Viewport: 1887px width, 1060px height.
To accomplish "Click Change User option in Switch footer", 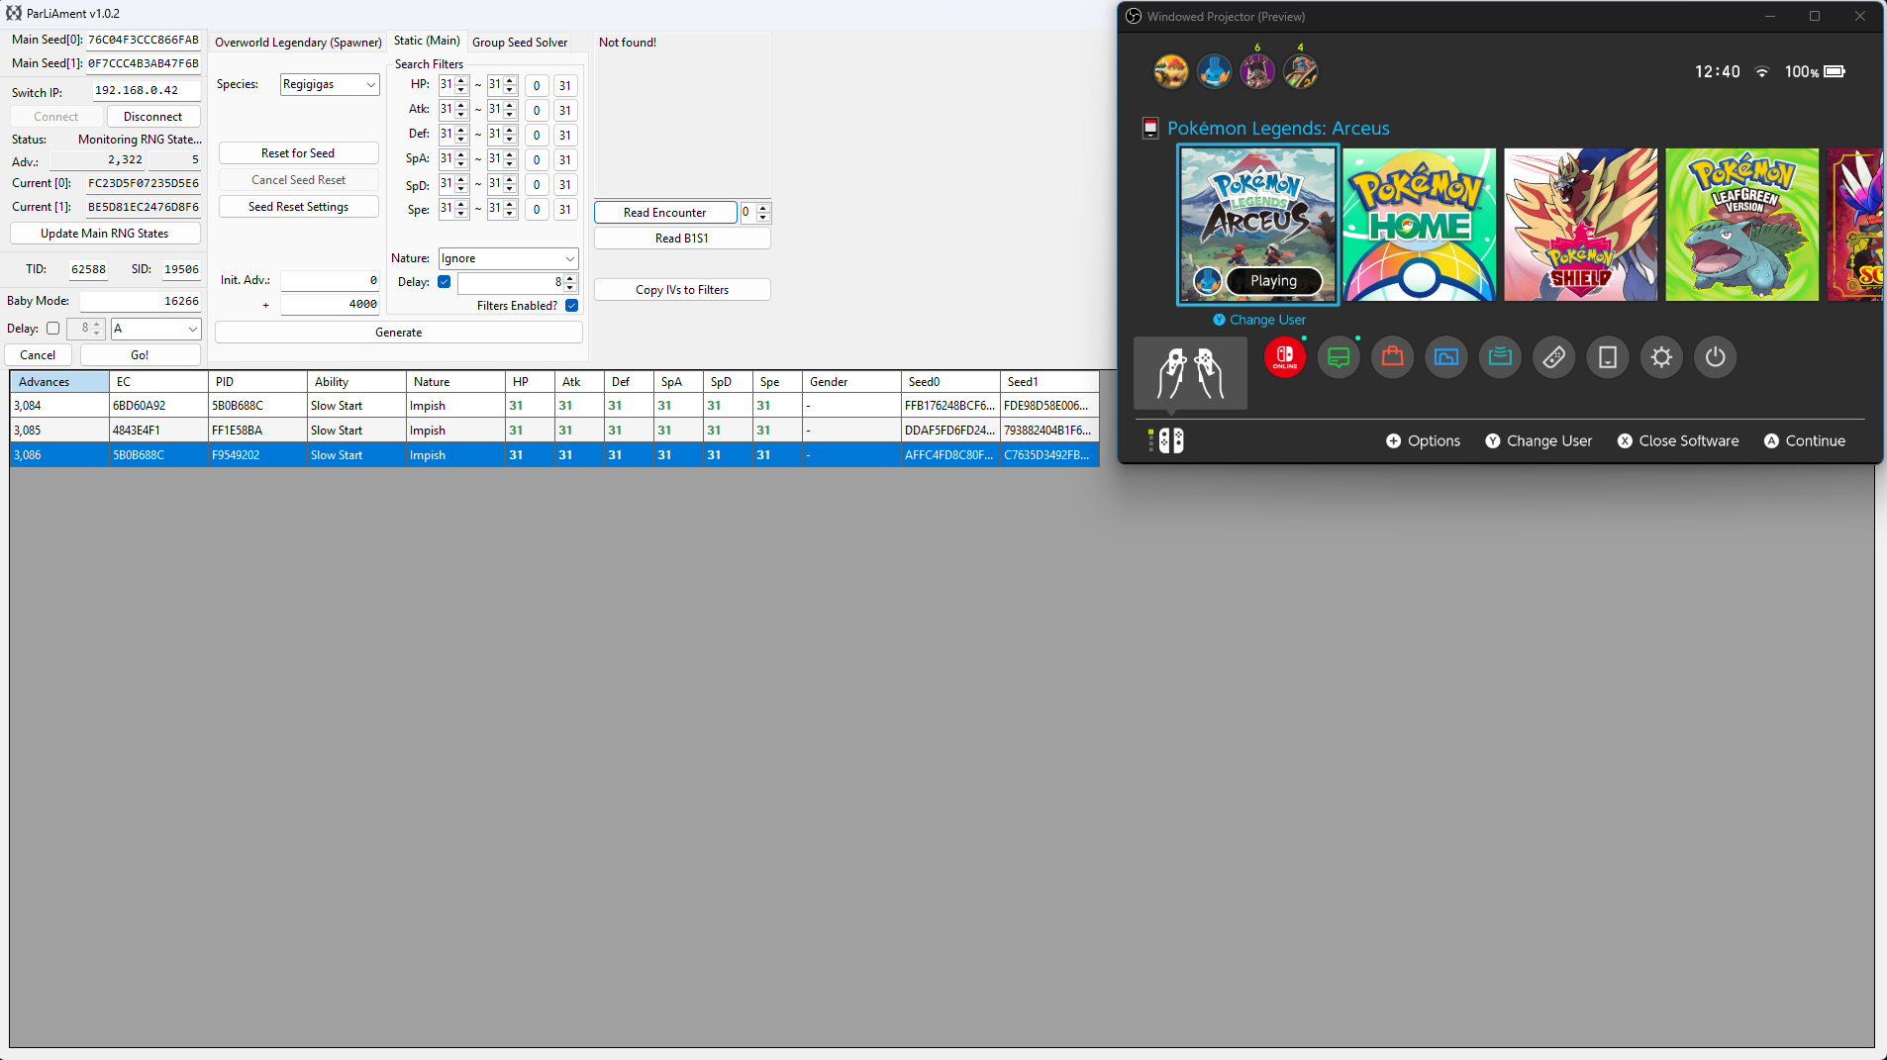I will click(x=1539, y=441).
